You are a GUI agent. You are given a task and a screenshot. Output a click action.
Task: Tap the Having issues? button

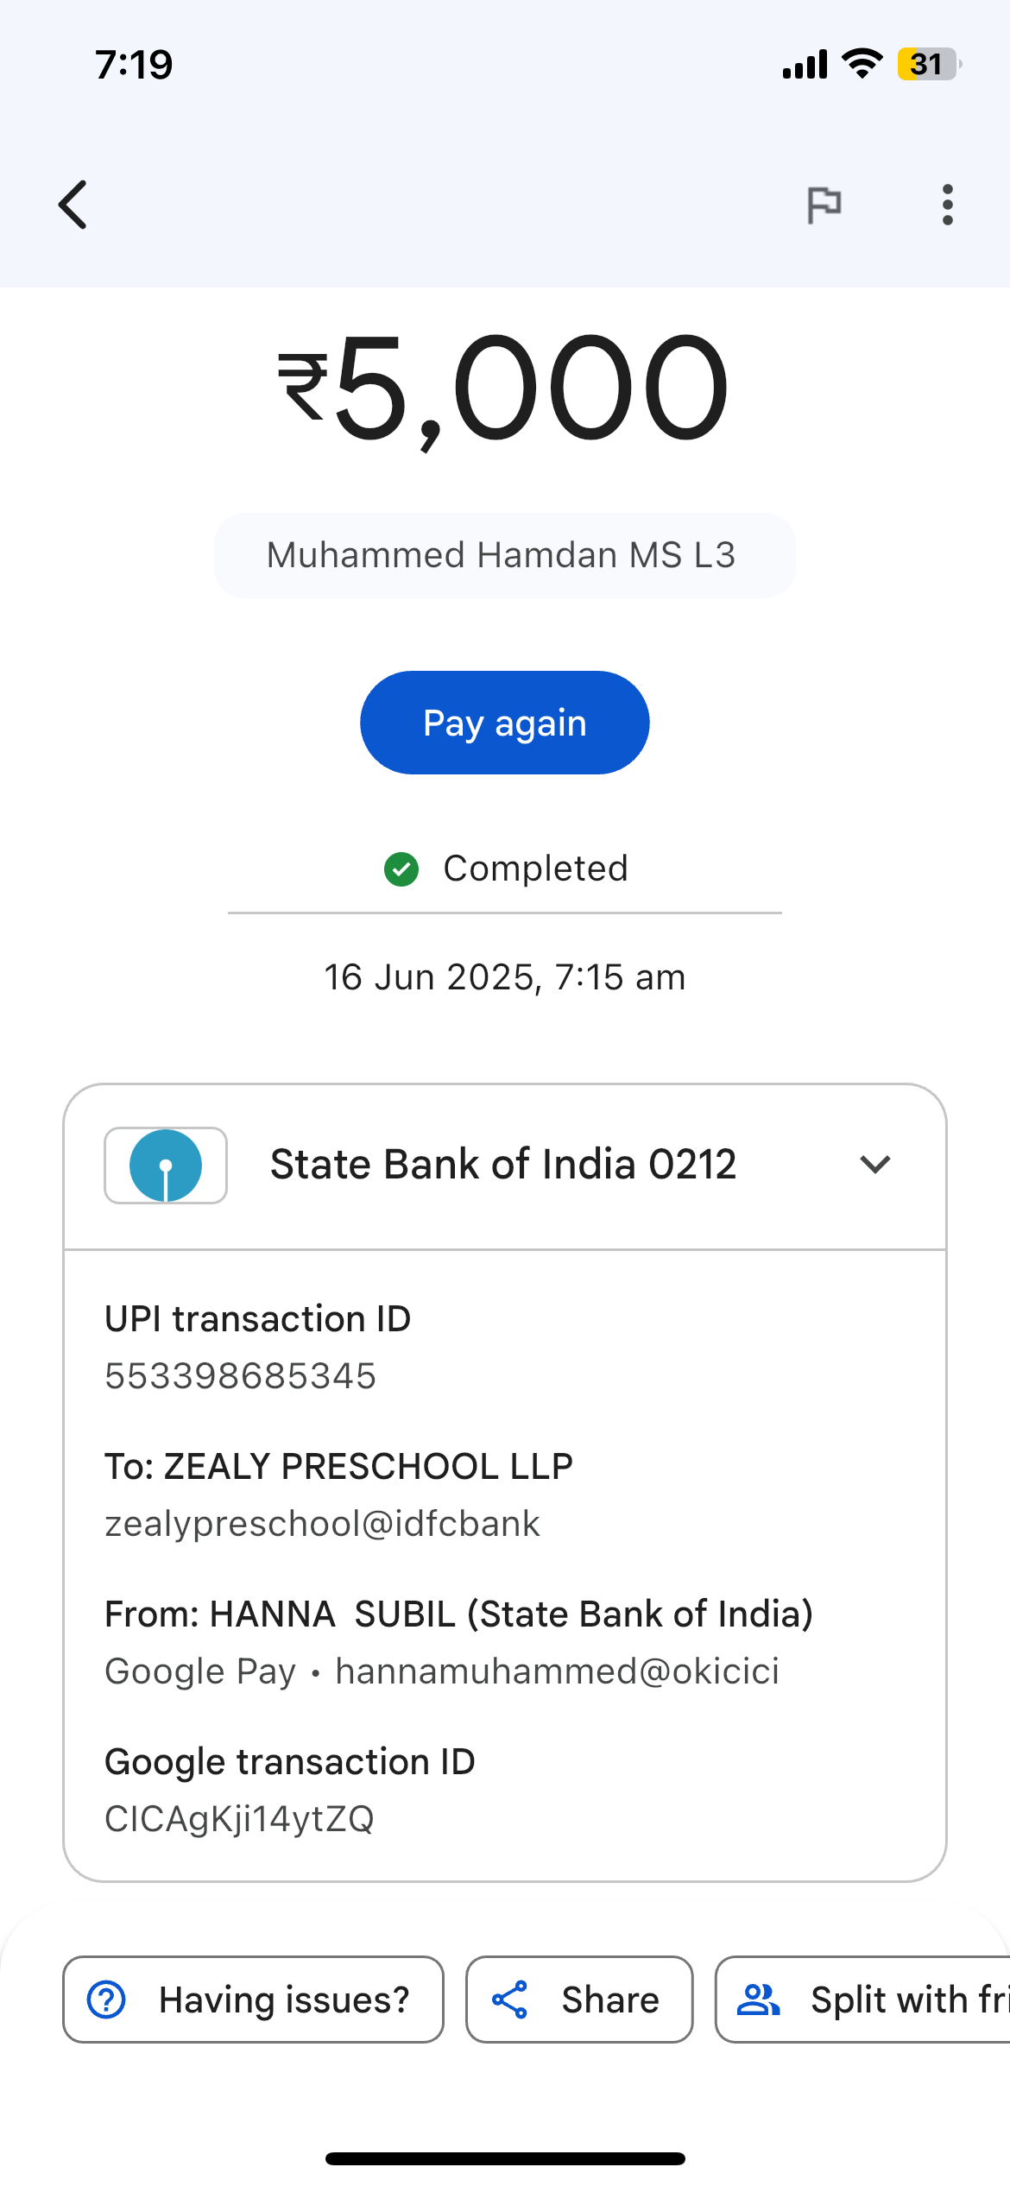pos(253,2000)
